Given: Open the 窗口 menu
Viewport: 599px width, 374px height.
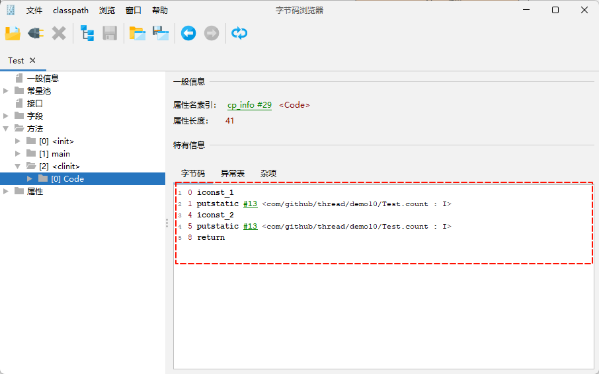Looking at the screenshot, I should [x=134, y=11].
